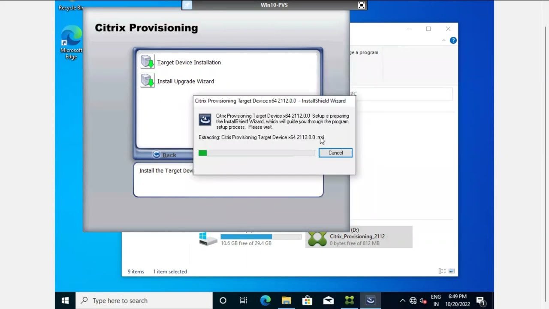Open File Explorer from the taskbar
Screen dimensions: 549x309
[x=286, y=300]
